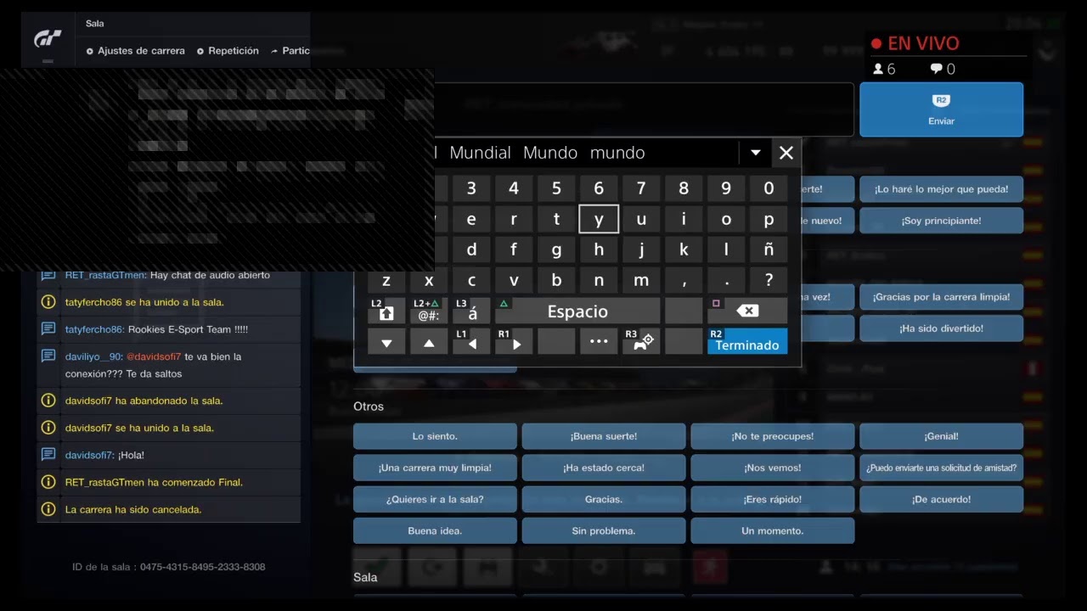The image size is (1087, 611).
Task: Click the @davidsofi7 mention in chat
Action: pyautogui.click(x=154, y=356)
